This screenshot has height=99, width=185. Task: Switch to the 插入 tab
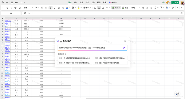pyautogui.click(x=76, y=2)
